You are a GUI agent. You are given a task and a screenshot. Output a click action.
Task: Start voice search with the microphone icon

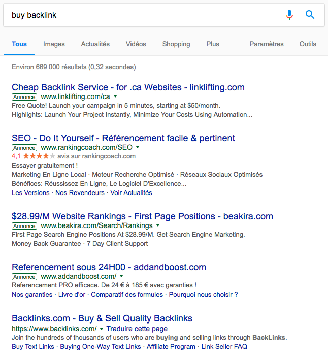289,15
